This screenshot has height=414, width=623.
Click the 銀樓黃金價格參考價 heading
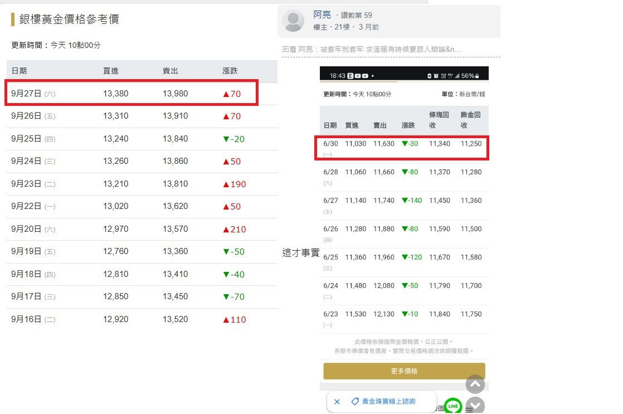pos(69,20)
